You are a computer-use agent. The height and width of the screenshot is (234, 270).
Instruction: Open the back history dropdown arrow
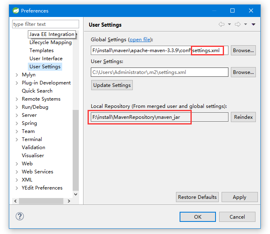pos(229,24)
